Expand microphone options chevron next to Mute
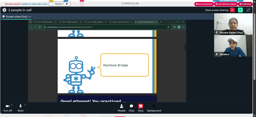This screenshot has width=256, height=117. (25, 105)
